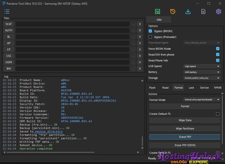The width and height of the screenshot is (225, 164).
Task: Uncheck Bypass [BROM] option
Action: click(150, 31)
